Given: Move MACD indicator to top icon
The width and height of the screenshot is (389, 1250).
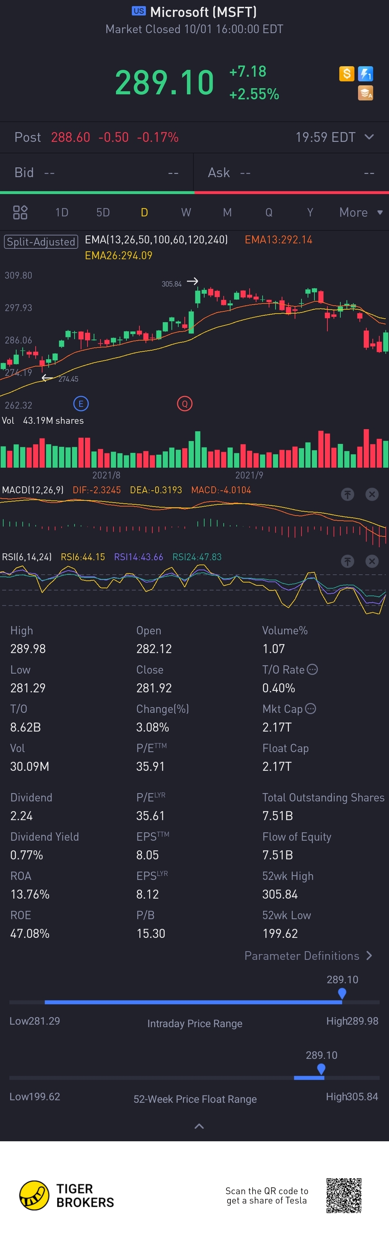Looking at the screenshot, I should (x=347, y=494).
